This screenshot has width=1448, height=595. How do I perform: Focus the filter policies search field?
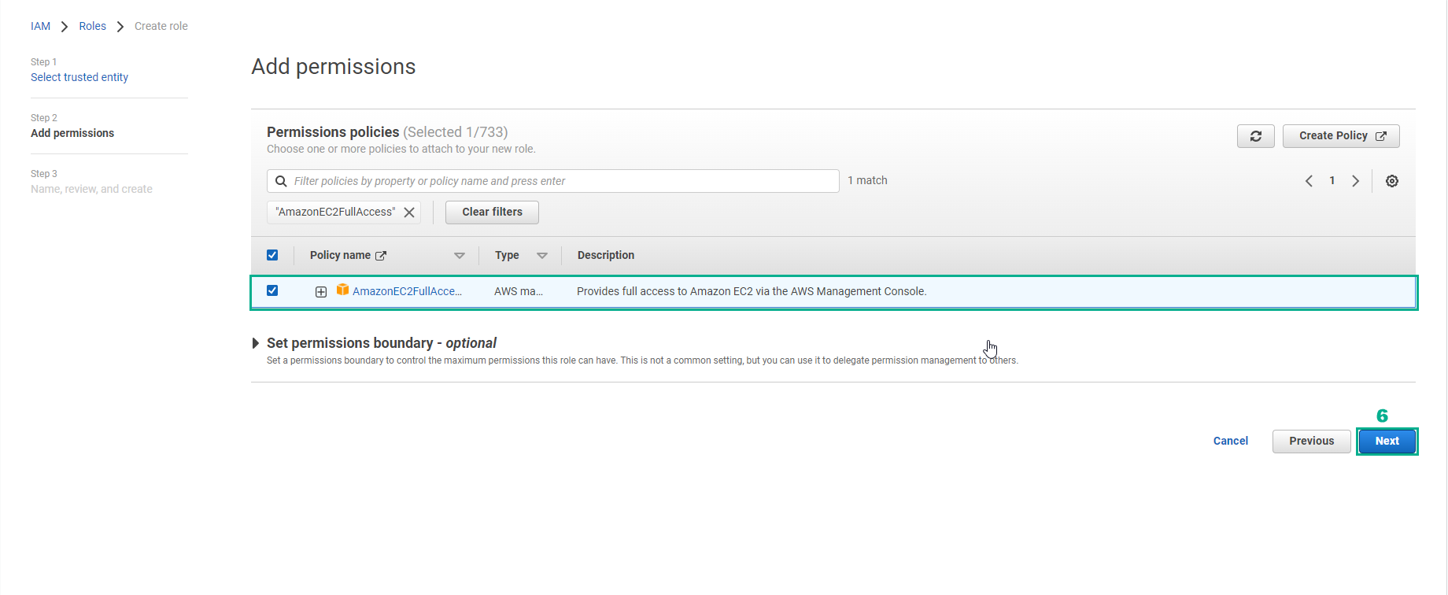coord(552,181)
